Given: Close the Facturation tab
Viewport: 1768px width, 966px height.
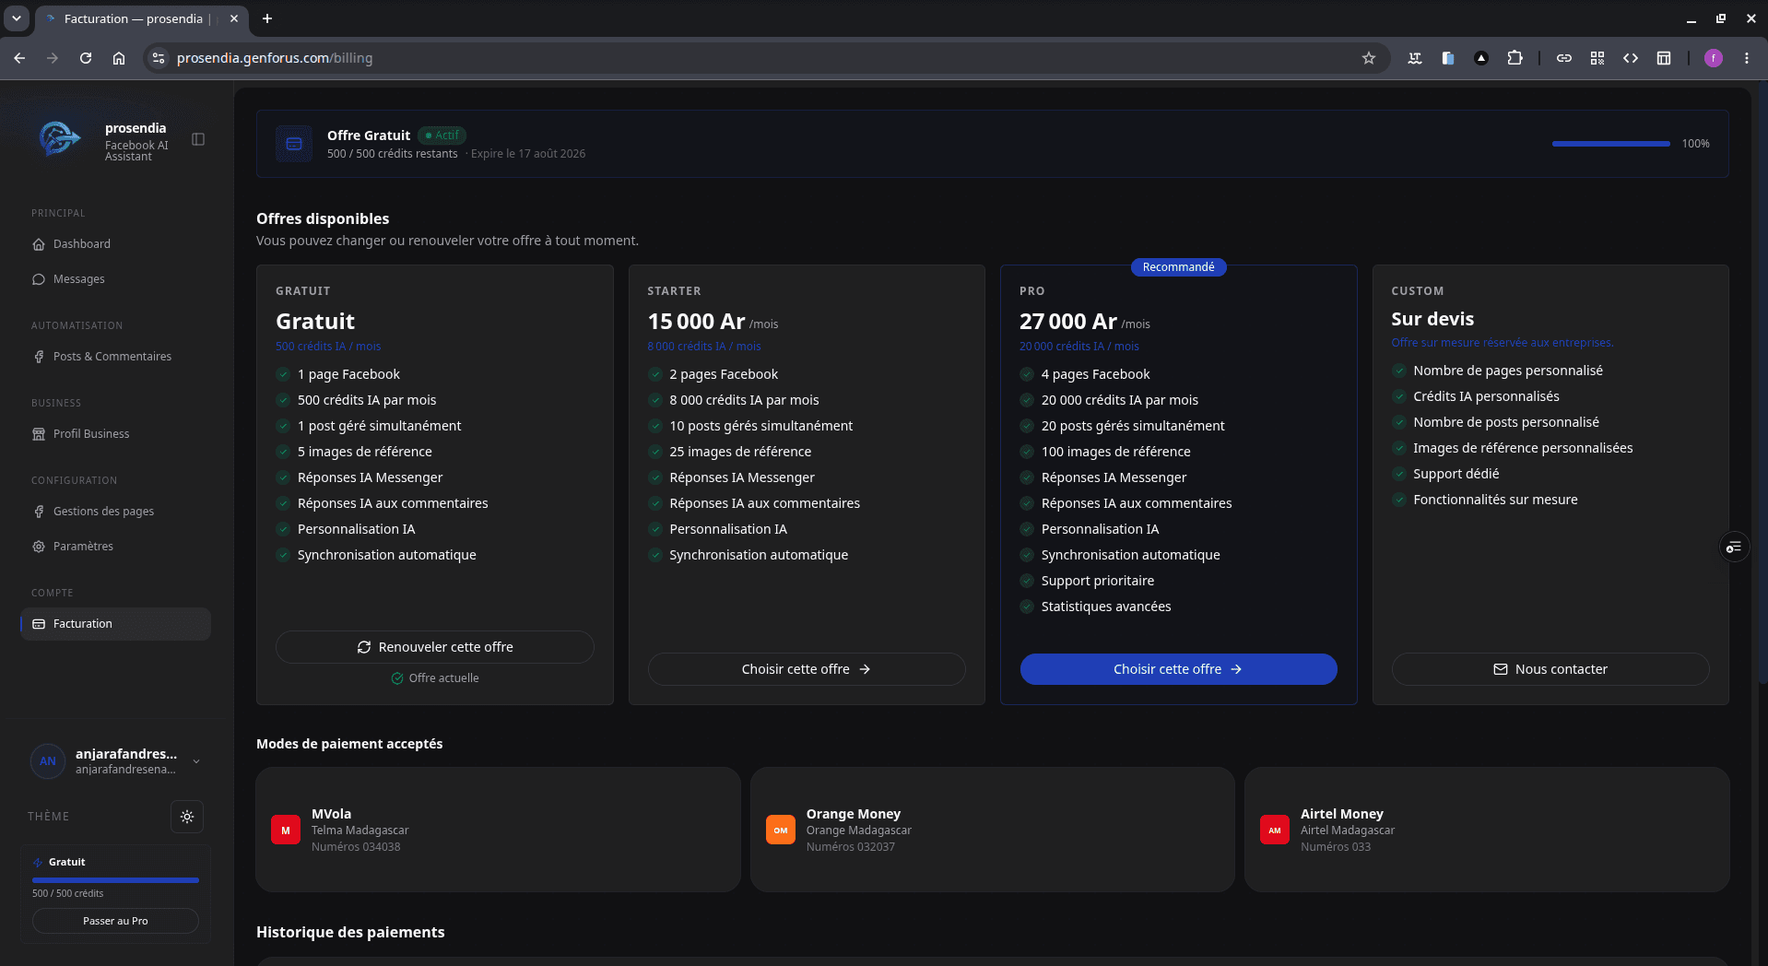Looking at the screenshot, I should (234, 18).
